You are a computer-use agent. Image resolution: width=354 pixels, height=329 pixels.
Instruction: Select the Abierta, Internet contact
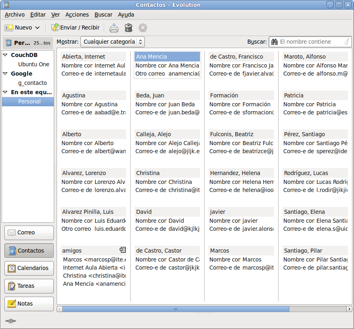(x=93, y=57)
